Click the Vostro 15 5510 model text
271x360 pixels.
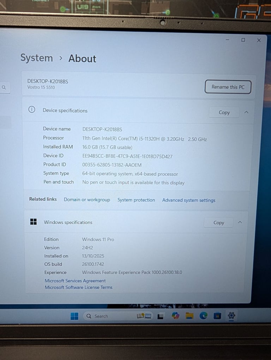pyautogui.click(x=41, y=87)
